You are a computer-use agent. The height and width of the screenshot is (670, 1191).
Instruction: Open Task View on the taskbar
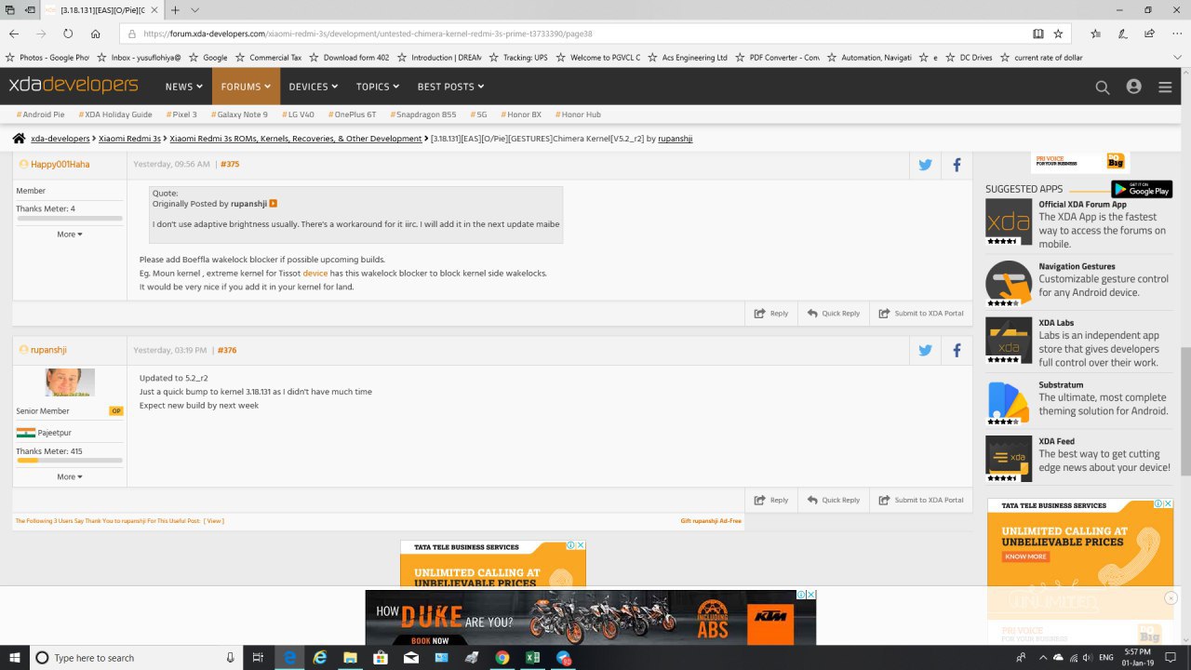[259, 657]
